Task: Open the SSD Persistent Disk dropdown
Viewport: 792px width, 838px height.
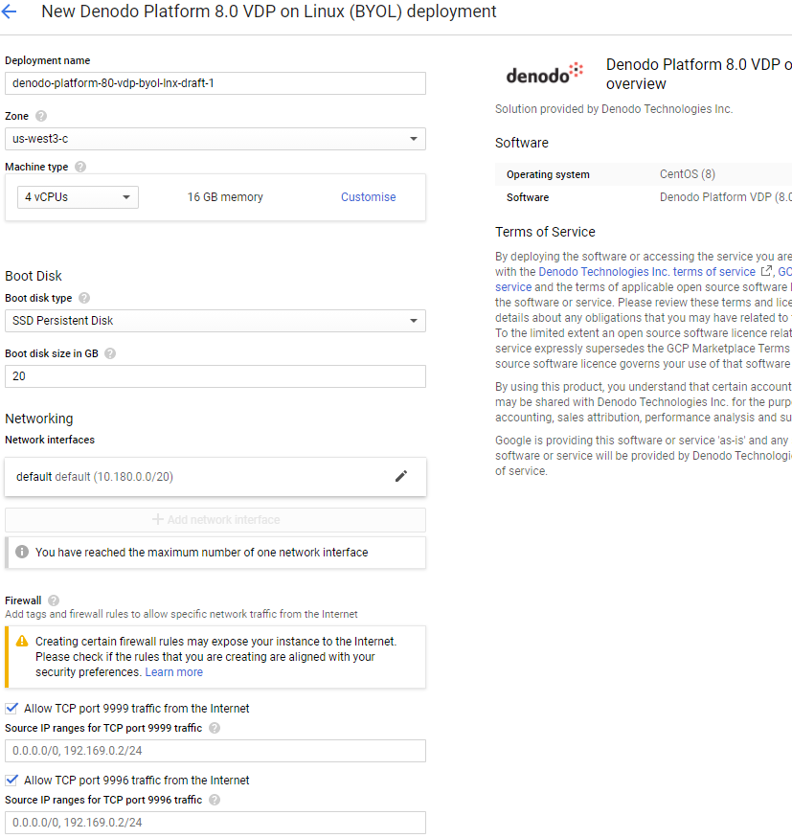Action: tap(215, 321)
